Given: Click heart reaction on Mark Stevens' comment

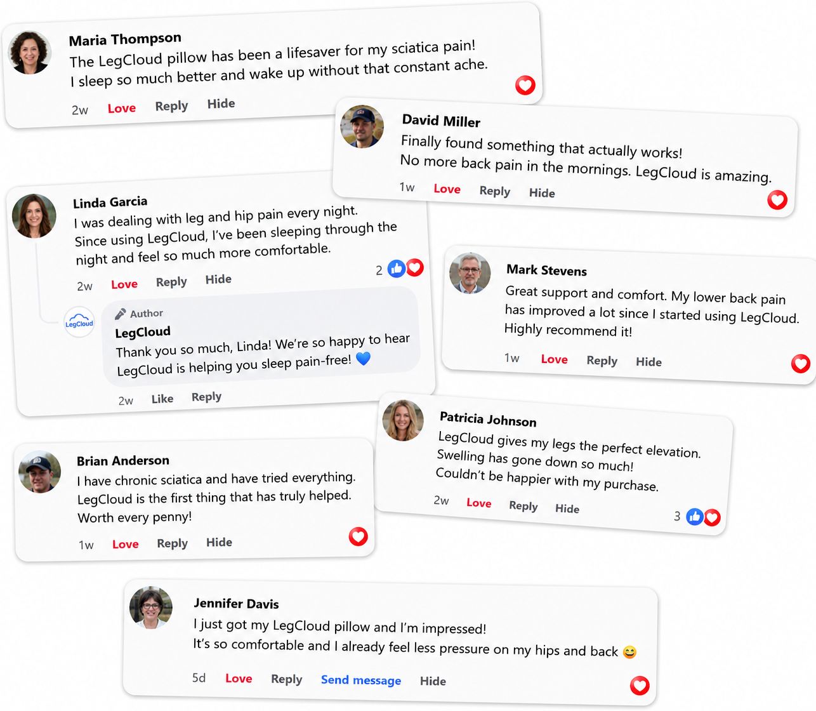Looking at the screenshot, I should [801, 364].
